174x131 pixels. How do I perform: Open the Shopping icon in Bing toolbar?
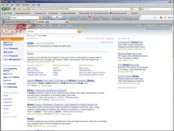89,17
